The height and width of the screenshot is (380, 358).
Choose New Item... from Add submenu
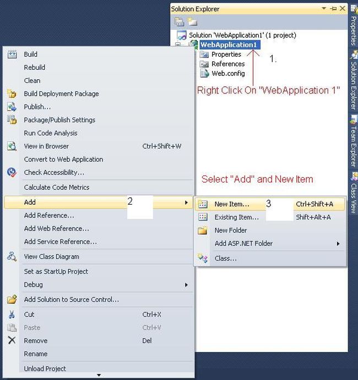pos(231,204)
